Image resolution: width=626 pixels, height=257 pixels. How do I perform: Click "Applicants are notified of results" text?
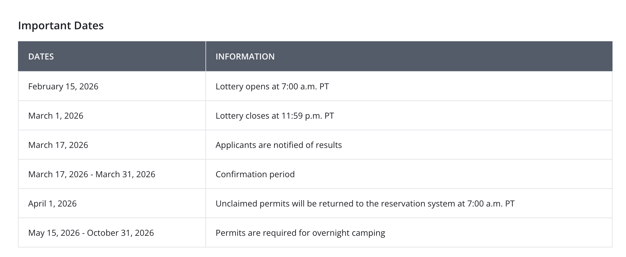point(279,145)
